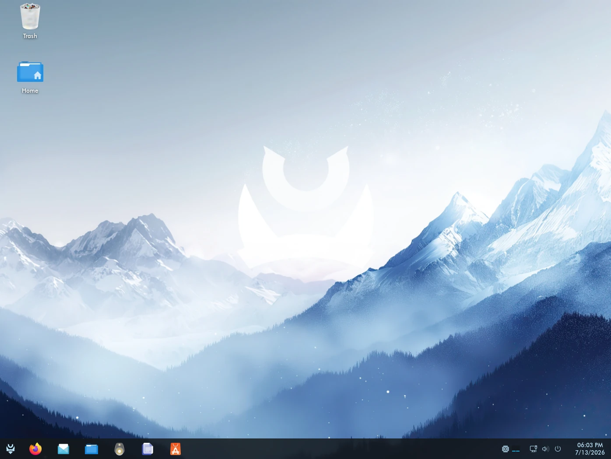Open the file manager from the taskbar

91,449
